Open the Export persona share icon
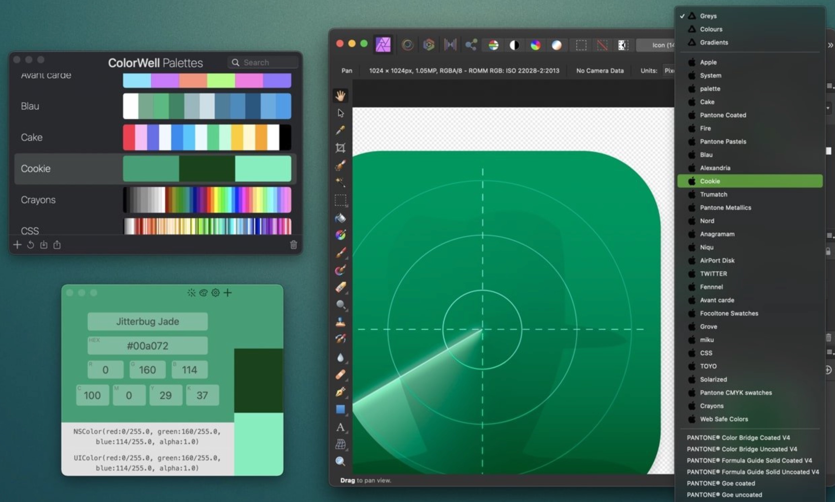Image resolution: width=835 pixels, height=502 pixels. [471, 45]
